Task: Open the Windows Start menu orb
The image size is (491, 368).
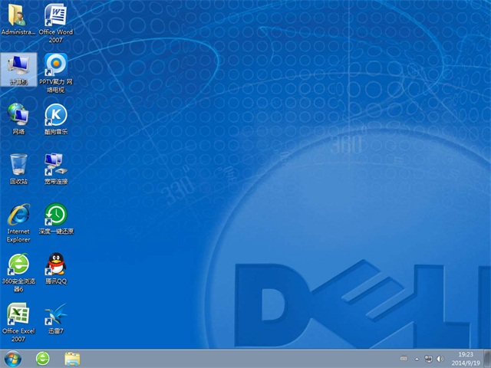Action: coord(13,358)
